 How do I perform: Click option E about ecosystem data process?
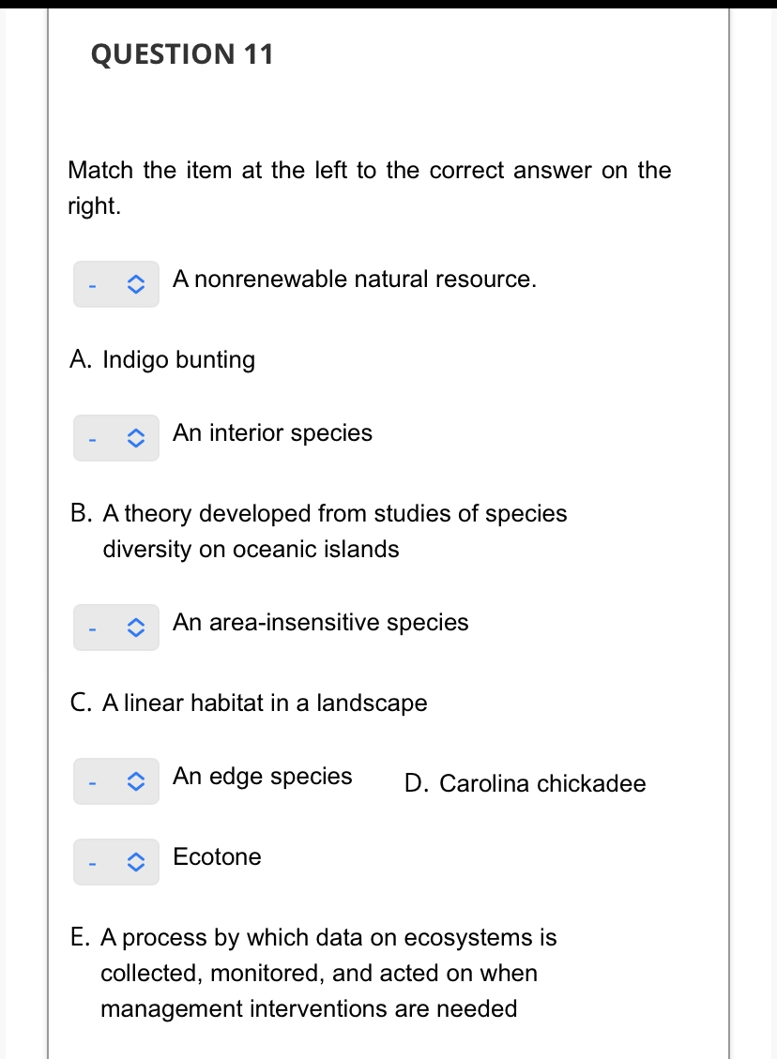pyautogui.click(x=313, y=973)
